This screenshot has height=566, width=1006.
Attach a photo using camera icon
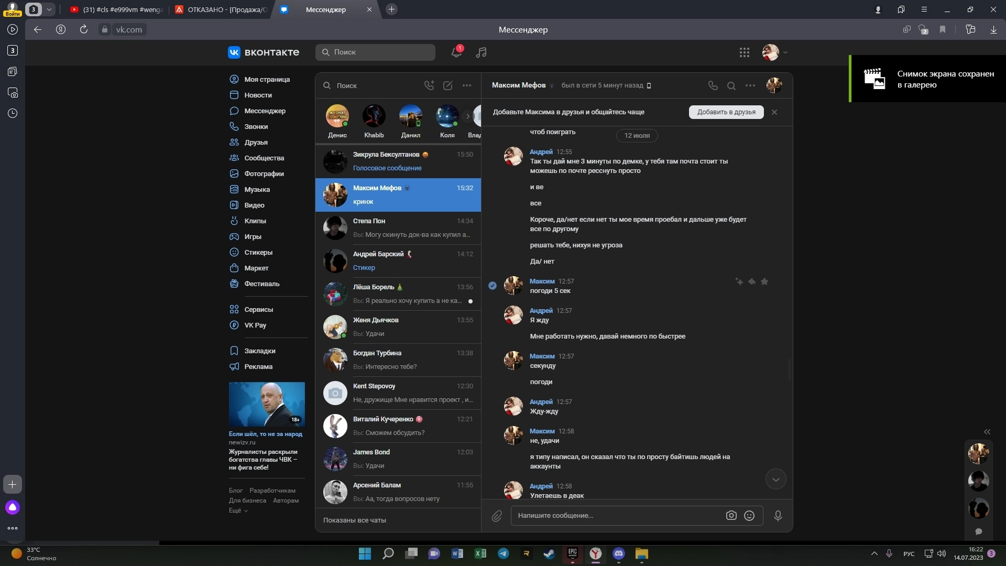pyautogui.click(x=731, y=516)
